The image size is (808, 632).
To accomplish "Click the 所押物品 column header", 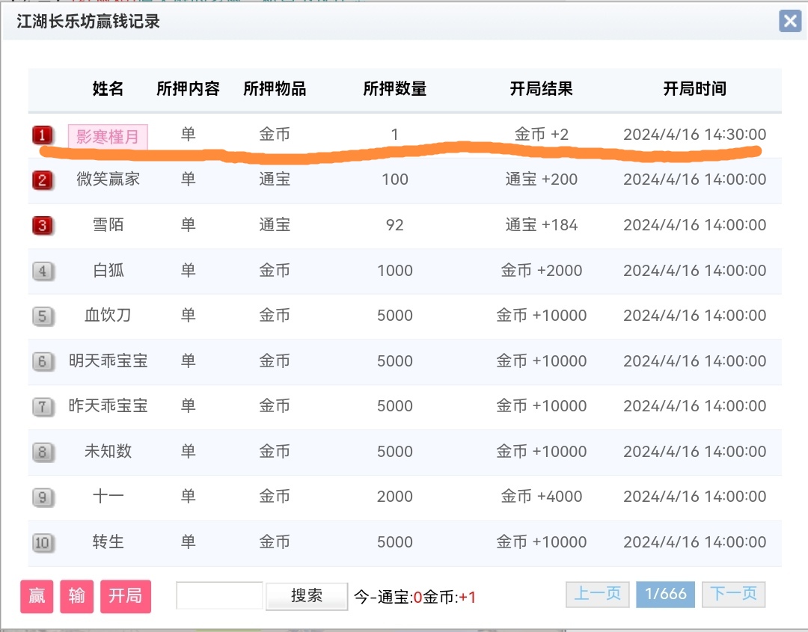I will coord(275,88).
